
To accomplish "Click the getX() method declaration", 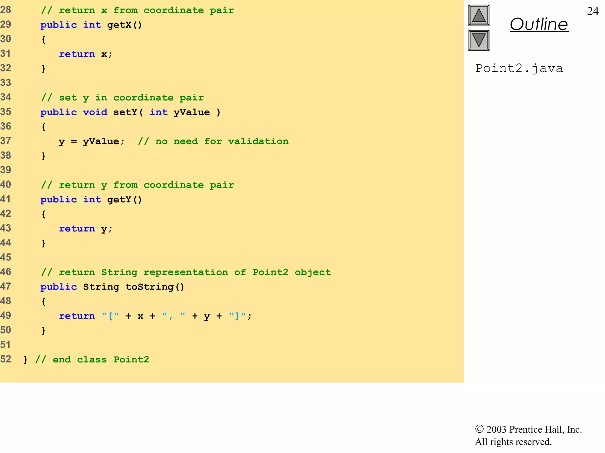I will click(91, 25).
